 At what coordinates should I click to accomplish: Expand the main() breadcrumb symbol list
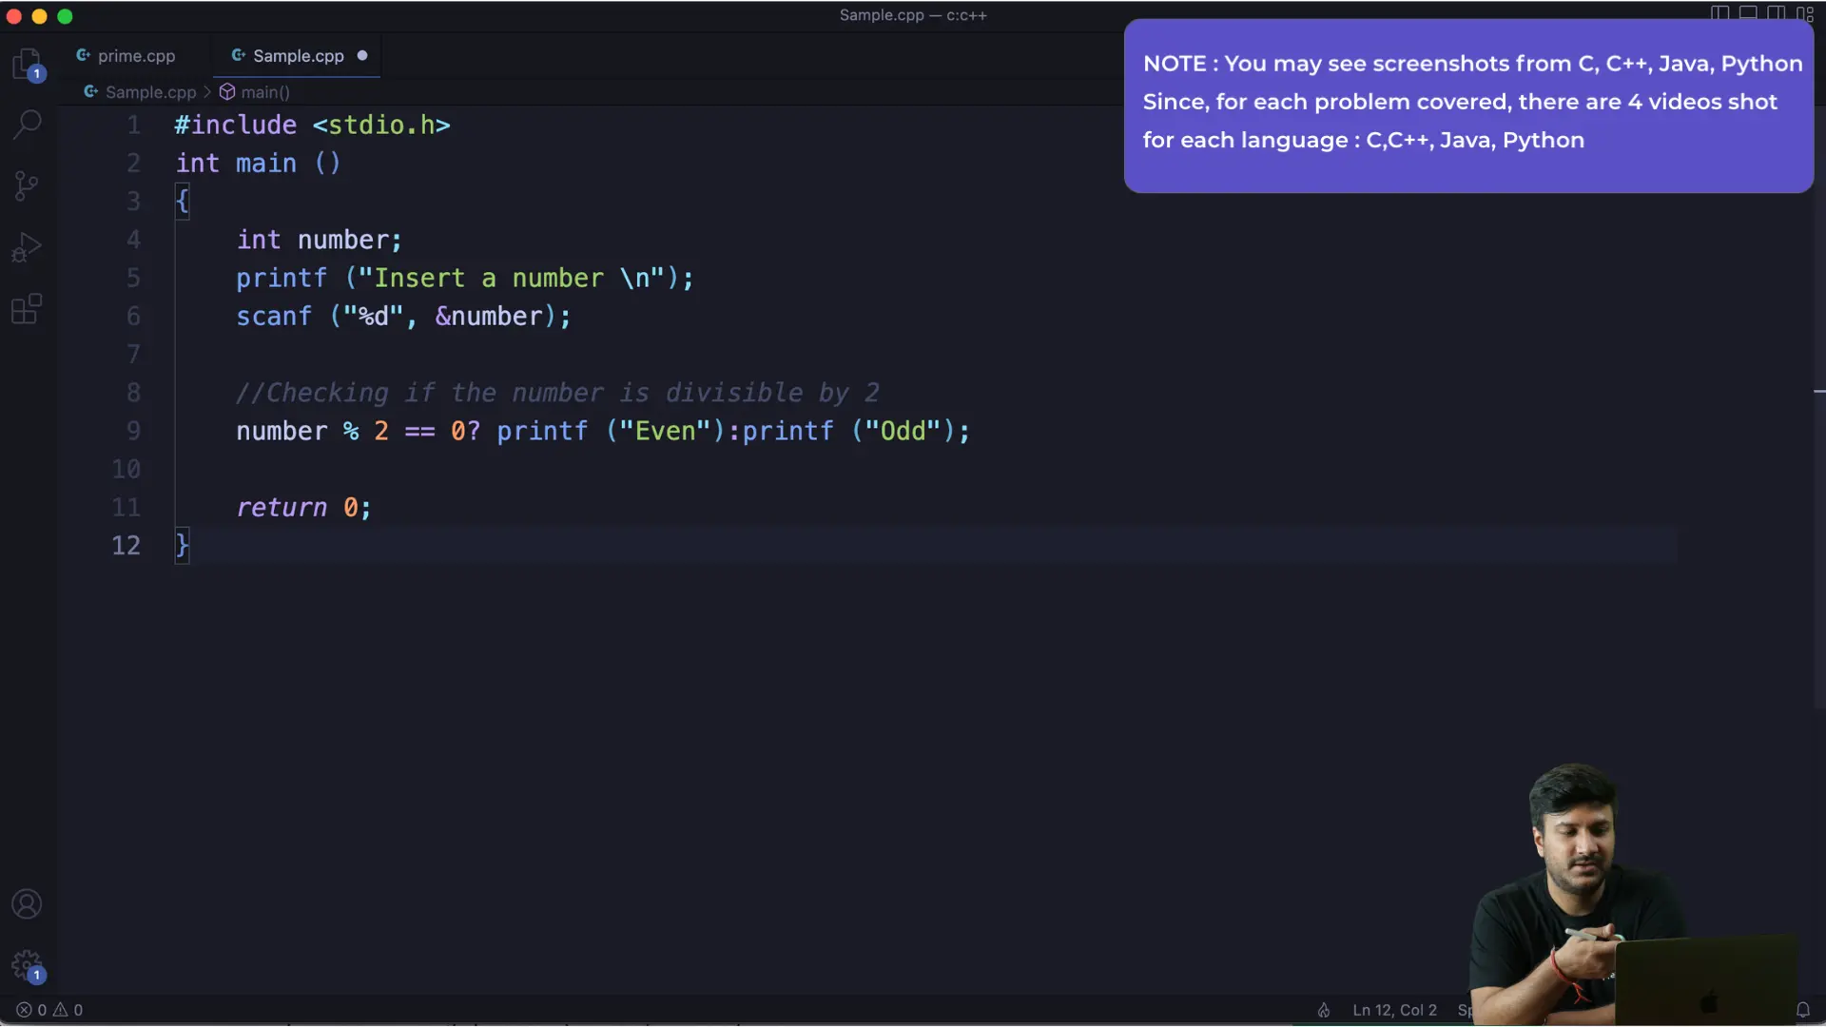[264, 92]
